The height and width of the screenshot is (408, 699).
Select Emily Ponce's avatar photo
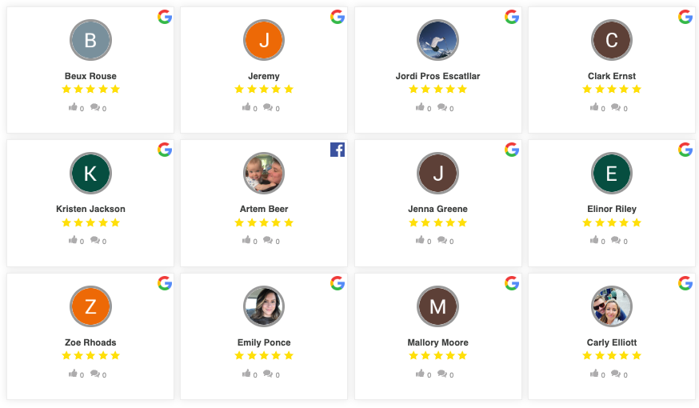[264, 306]
